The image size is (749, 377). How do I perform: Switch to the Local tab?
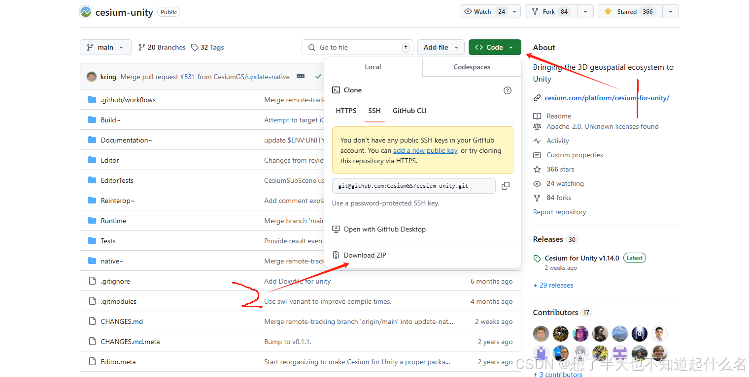(x=373, y=67)
